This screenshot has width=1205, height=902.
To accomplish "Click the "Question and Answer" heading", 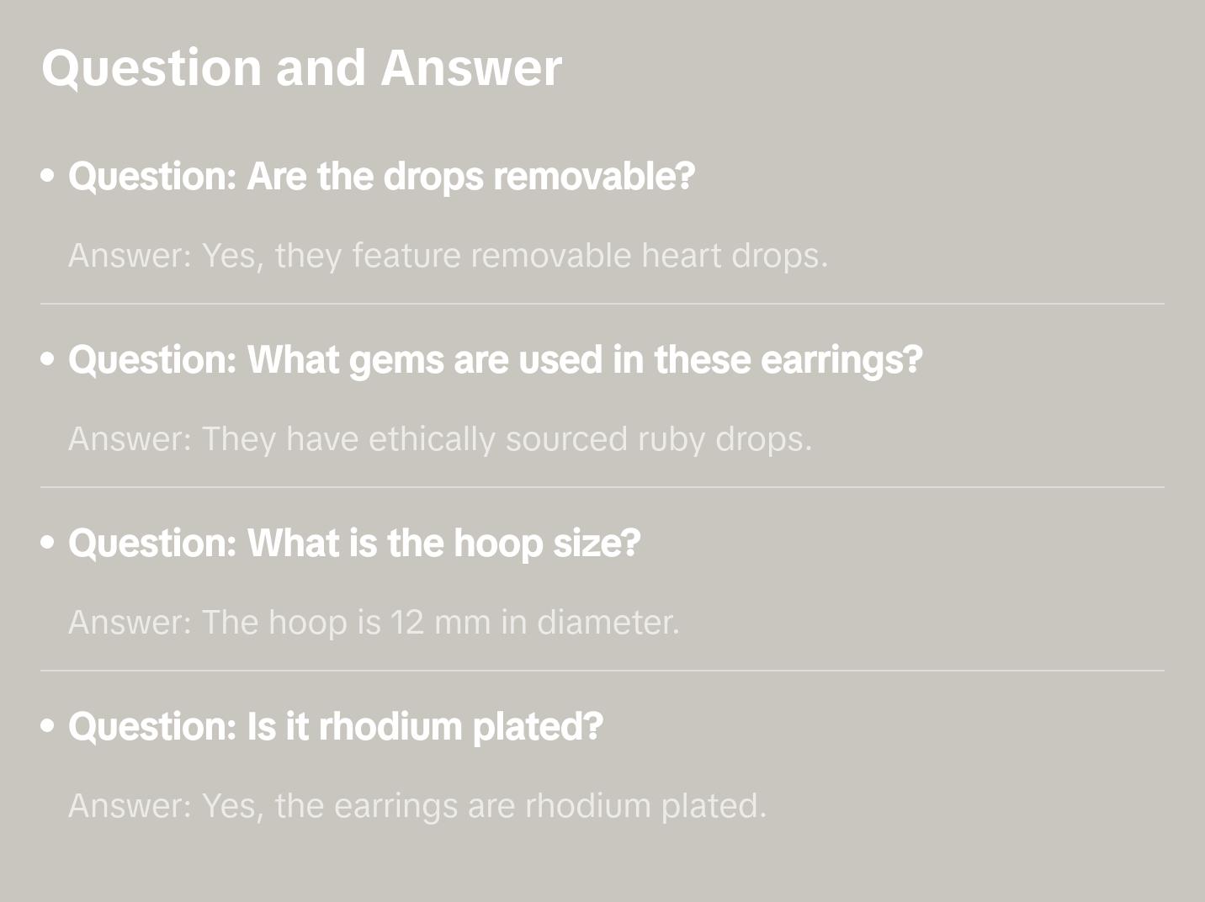I will (x=301, y=67).
